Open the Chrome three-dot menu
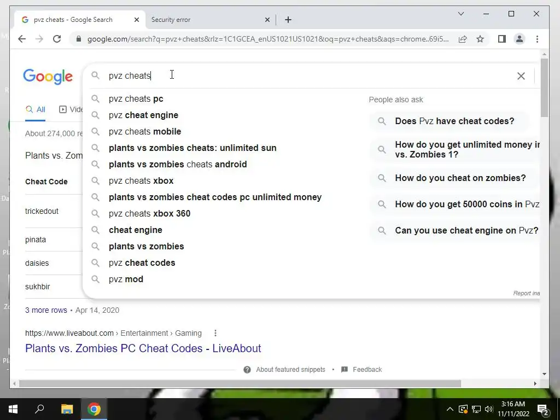This screenshot has width=560, height=420. pyautogui.click(x=537, y=39)
